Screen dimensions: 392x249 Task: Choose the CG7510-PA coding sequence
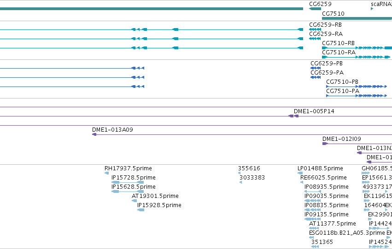(343, 91)
